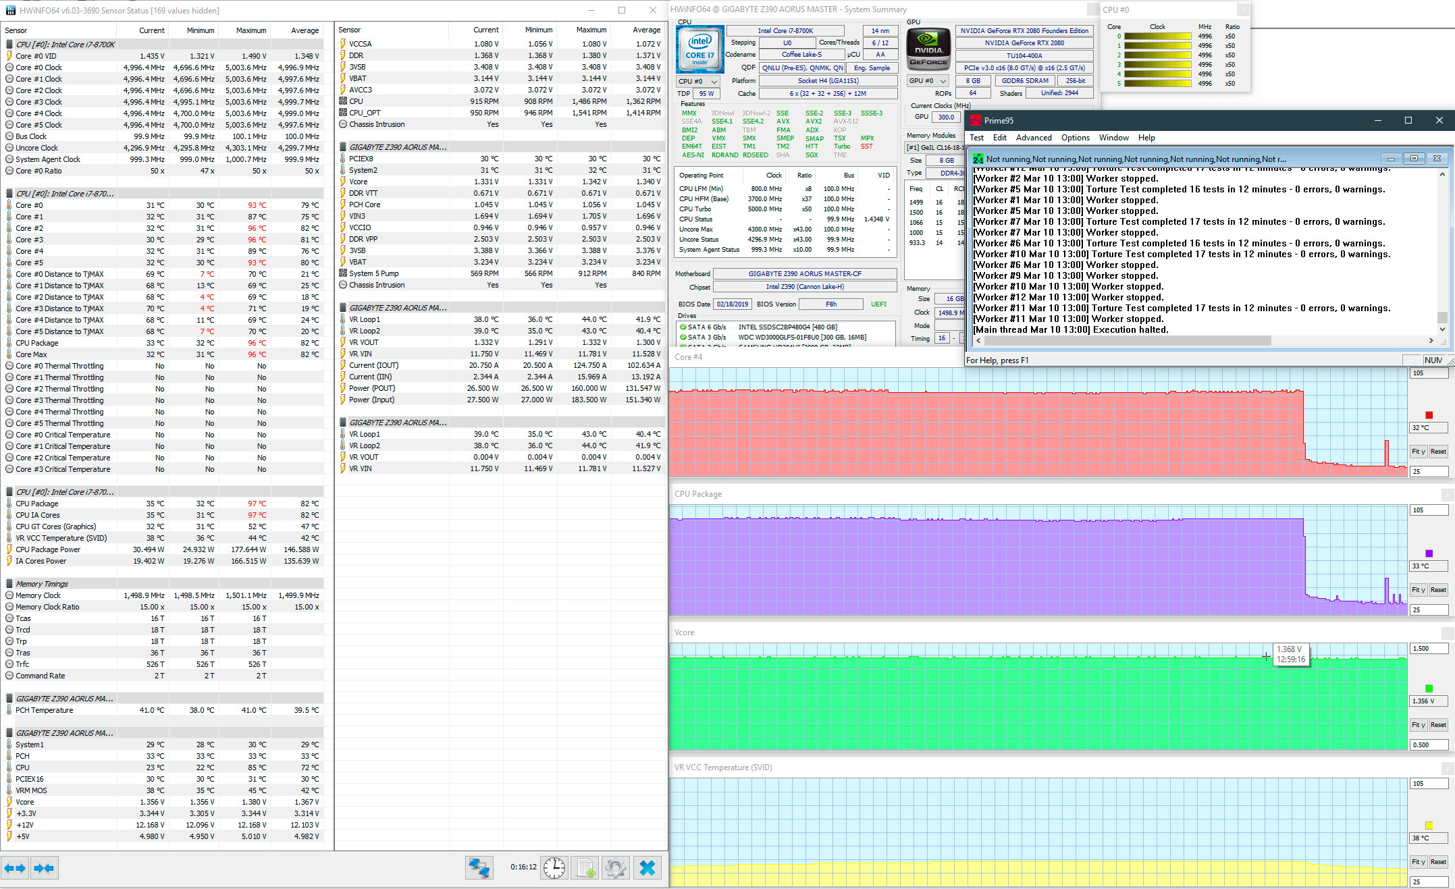Click Reset button on Core #4 graph

coord(1438,452)
